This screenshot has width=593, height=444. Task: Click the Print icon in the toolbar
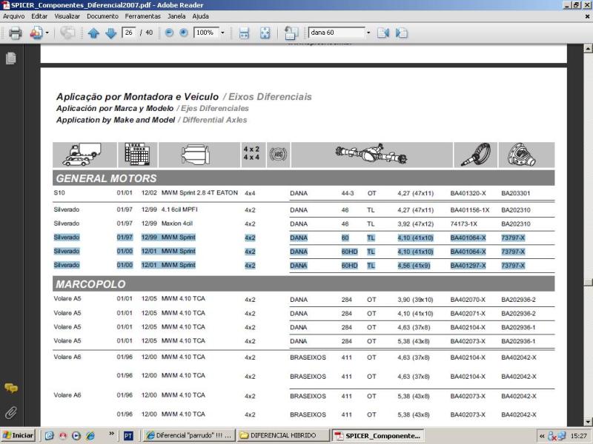[16, 33]
